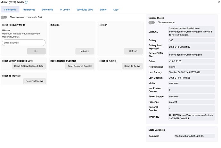Open the Device Info tab
Image resolution: width=221 pixels, height=148 pixels.
48,10
